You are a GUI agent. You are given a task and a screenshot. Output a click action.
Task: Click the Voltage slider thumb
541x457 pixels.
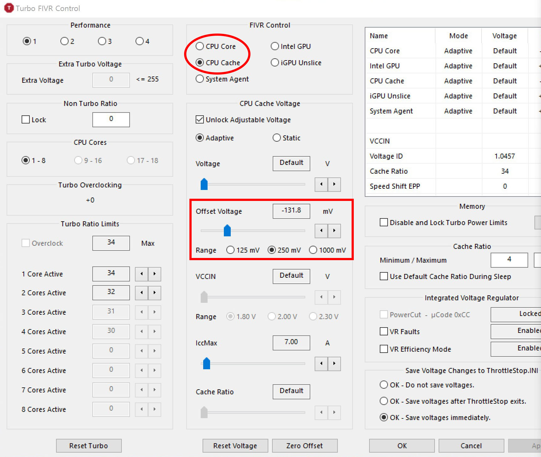pyautogui.click(x=204, y=184)
